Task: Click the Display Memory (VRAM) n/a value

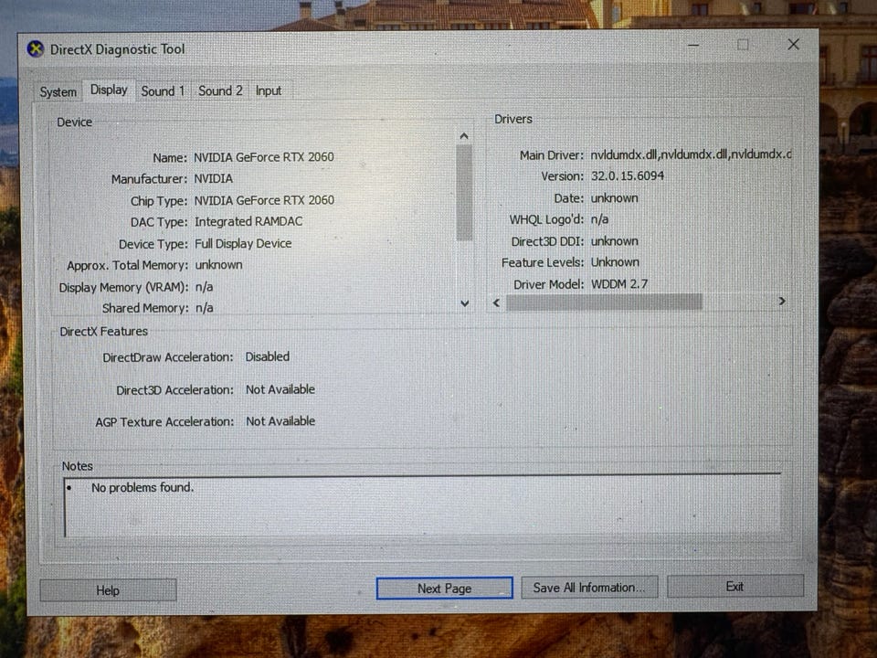Action: pyautogui.click(x=204, y=287)
